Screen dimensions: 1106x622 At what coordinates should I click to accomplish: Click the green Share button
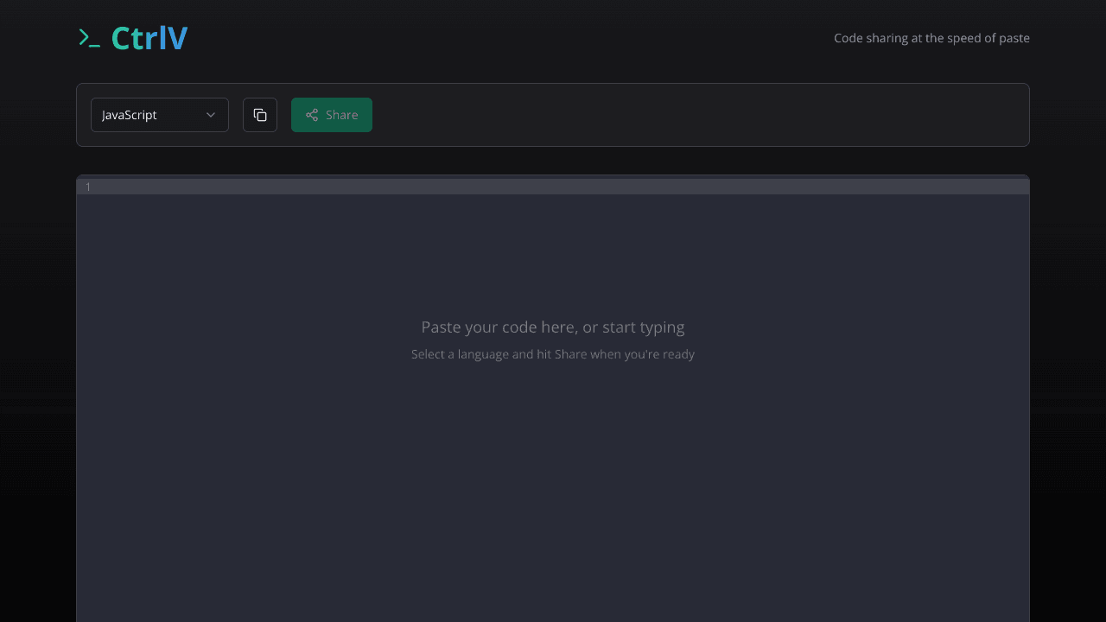(332, 115)
